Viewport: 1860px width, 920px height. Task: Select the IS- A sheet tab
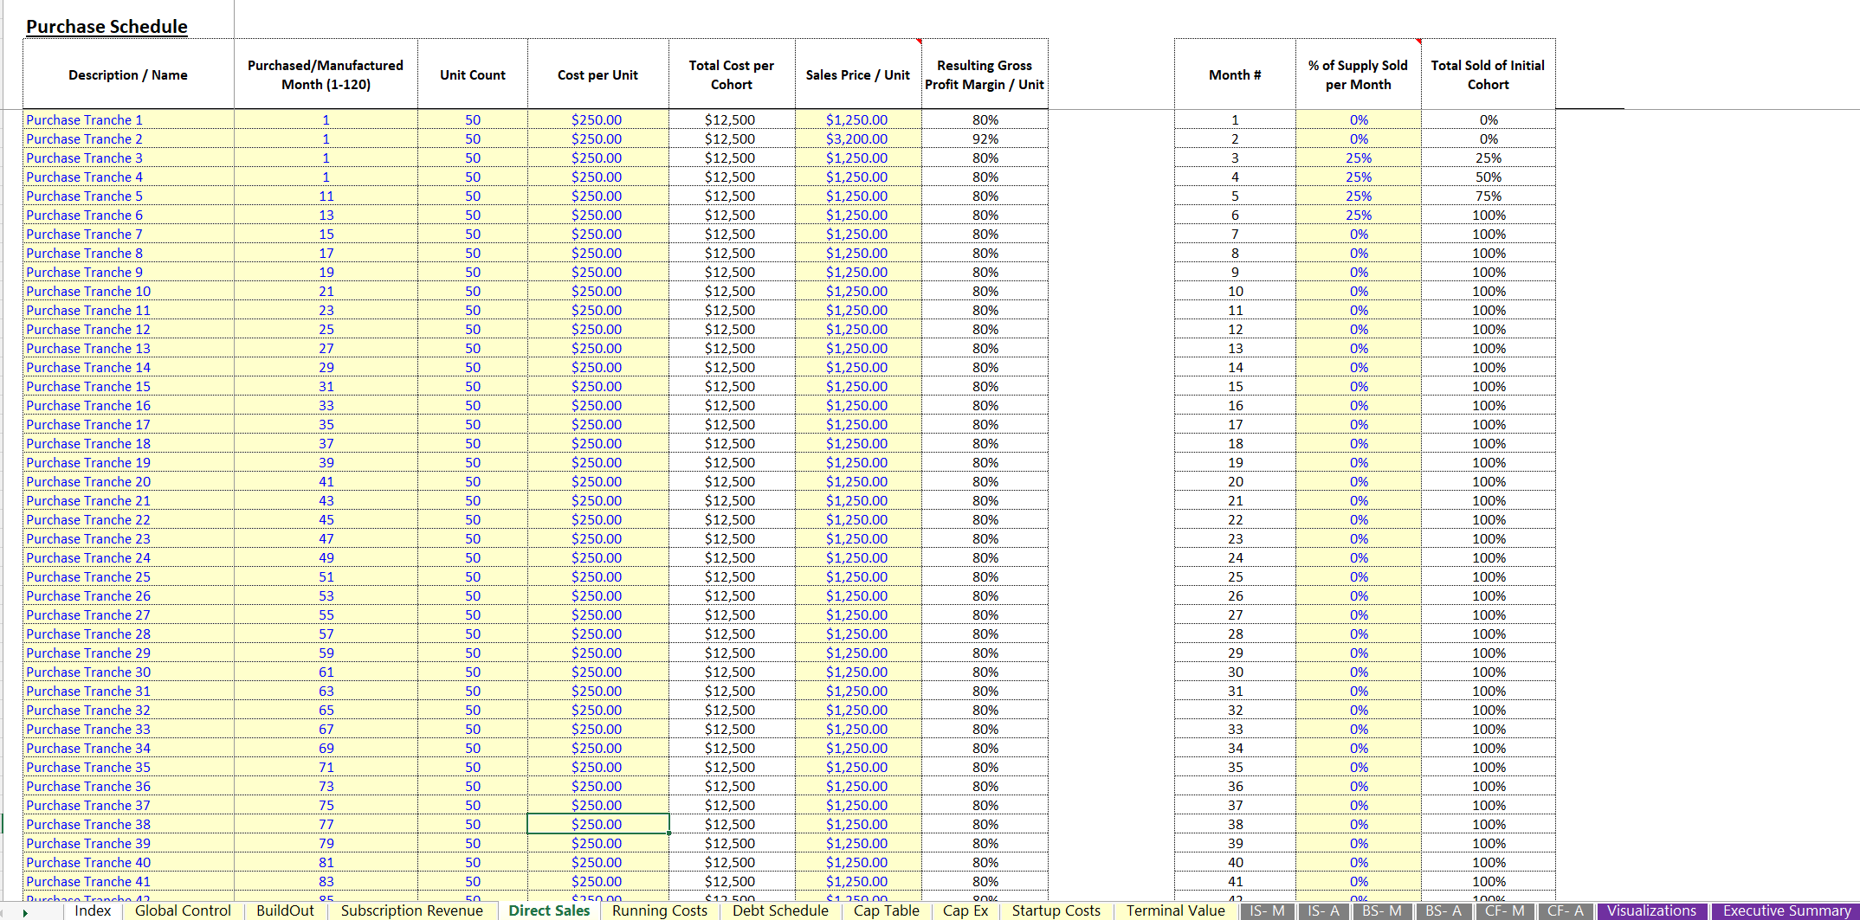tap(1323, 911)
